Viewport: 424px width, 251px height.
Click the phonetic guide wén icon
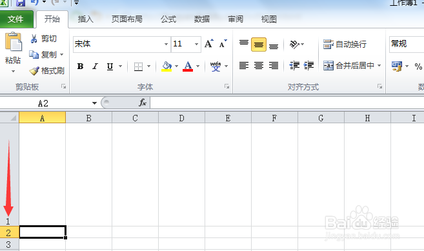[x=216, y=66]
